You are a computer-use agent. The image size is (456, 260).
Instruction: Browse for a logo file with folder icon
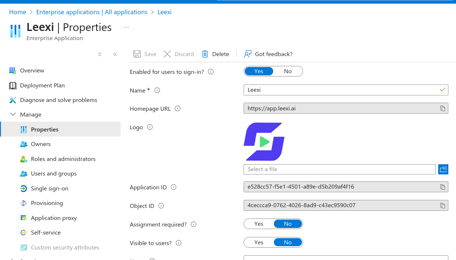443,169
